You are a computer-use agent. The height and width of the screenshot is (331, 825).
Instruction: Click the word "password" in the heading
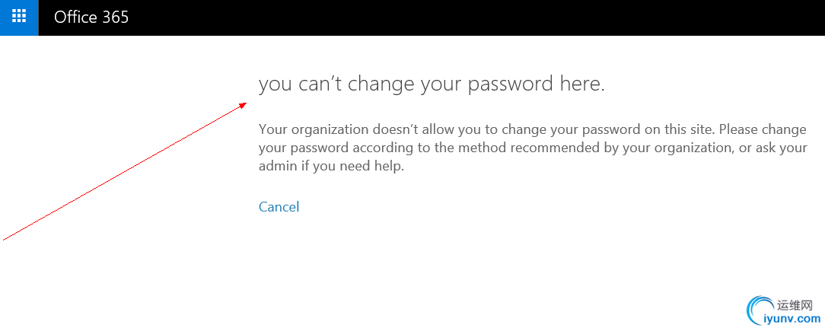pyautogui.click(x=509, y=85)
